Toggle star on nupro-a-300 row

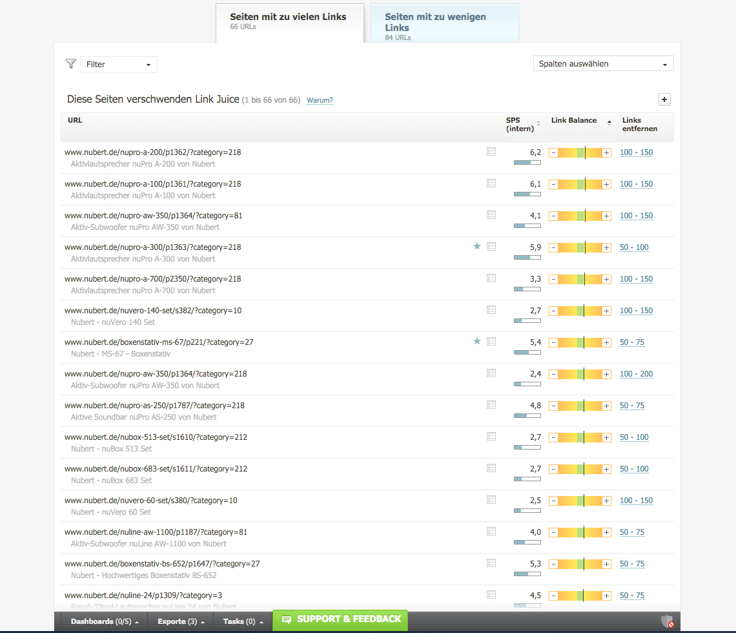[x=477, y=246]
